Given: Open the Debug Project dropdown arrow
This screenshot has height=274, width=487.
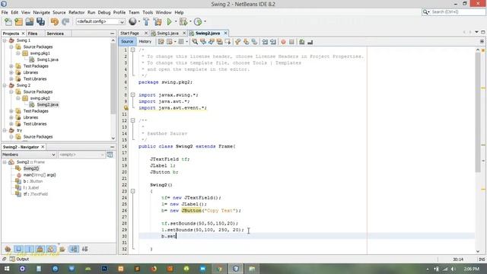Looking at the screenshot, I should point(189,22).
